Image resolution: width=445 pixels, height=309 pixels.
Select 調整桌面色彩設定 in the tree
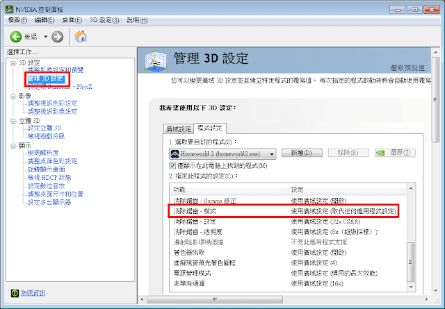coord(53,161)
